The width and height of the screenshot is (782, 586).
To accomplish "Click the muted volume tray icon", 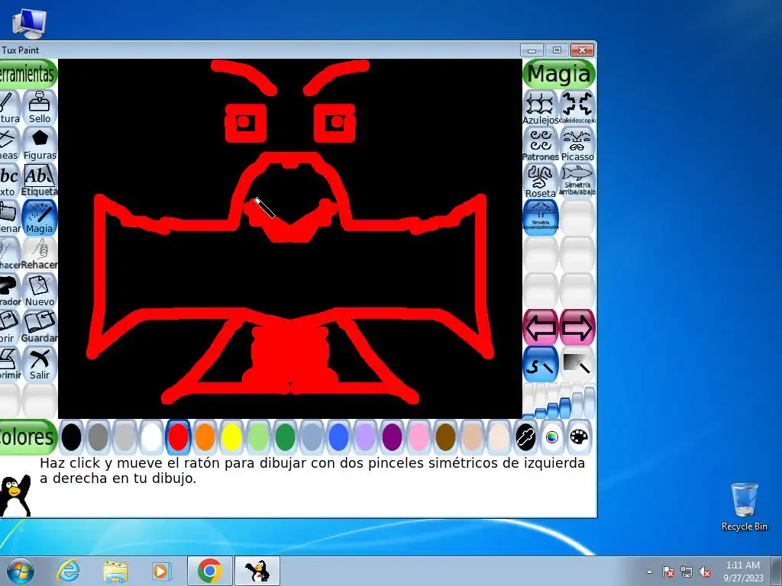I will [705, 572].
